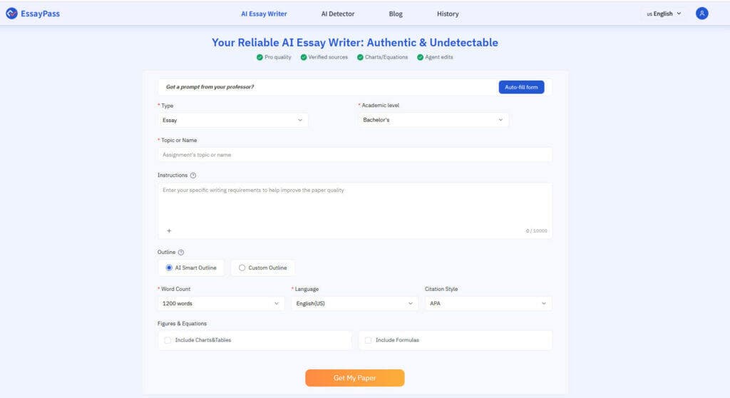730x398 pixels.
Task: Open the user profile avatar icon
Action: 702,14
